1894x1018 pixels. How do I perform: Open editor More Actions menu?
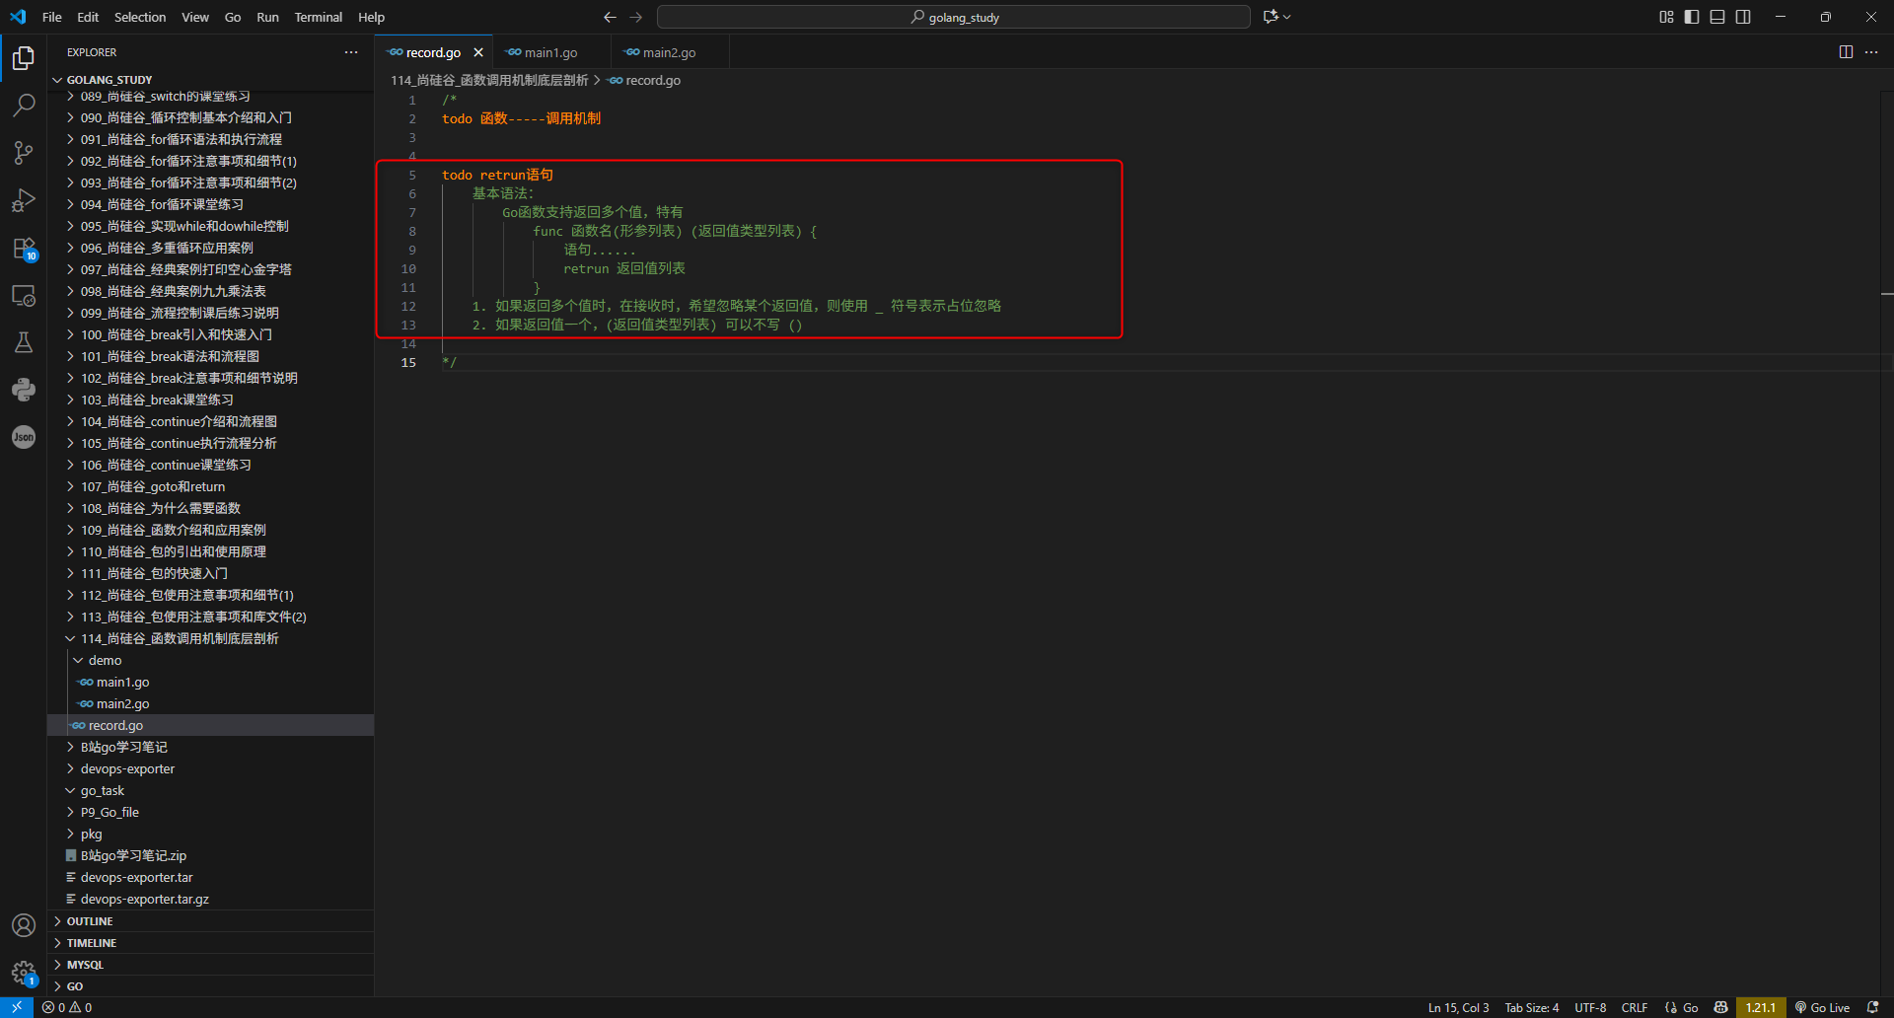point(1871,52)
